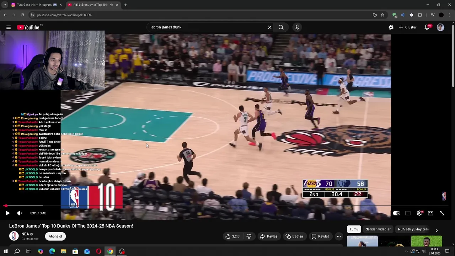Bookmark this page with the star
This screenshot has height=256, width=455.
pos(382,15)
